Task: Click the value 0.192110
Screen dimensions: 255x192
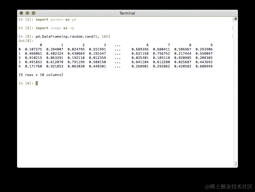Action: click(76, 58)
